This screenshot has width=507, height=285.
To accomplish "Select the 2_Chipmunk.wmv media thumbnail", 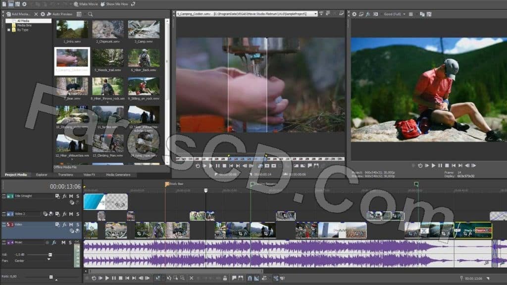I will (x=107, y=32).
